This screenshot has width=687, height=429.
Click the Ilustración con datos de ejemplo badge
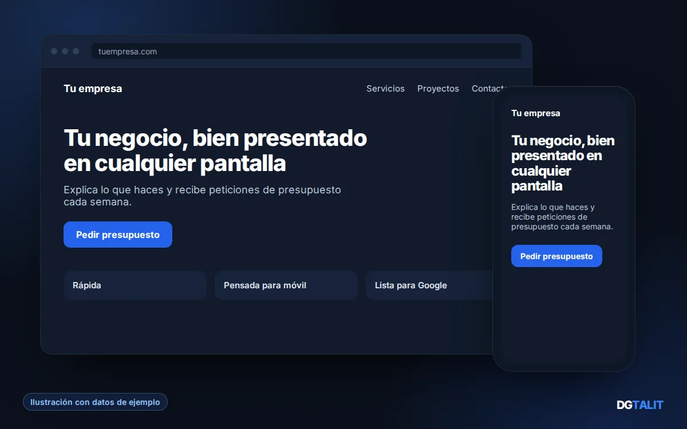95,402
